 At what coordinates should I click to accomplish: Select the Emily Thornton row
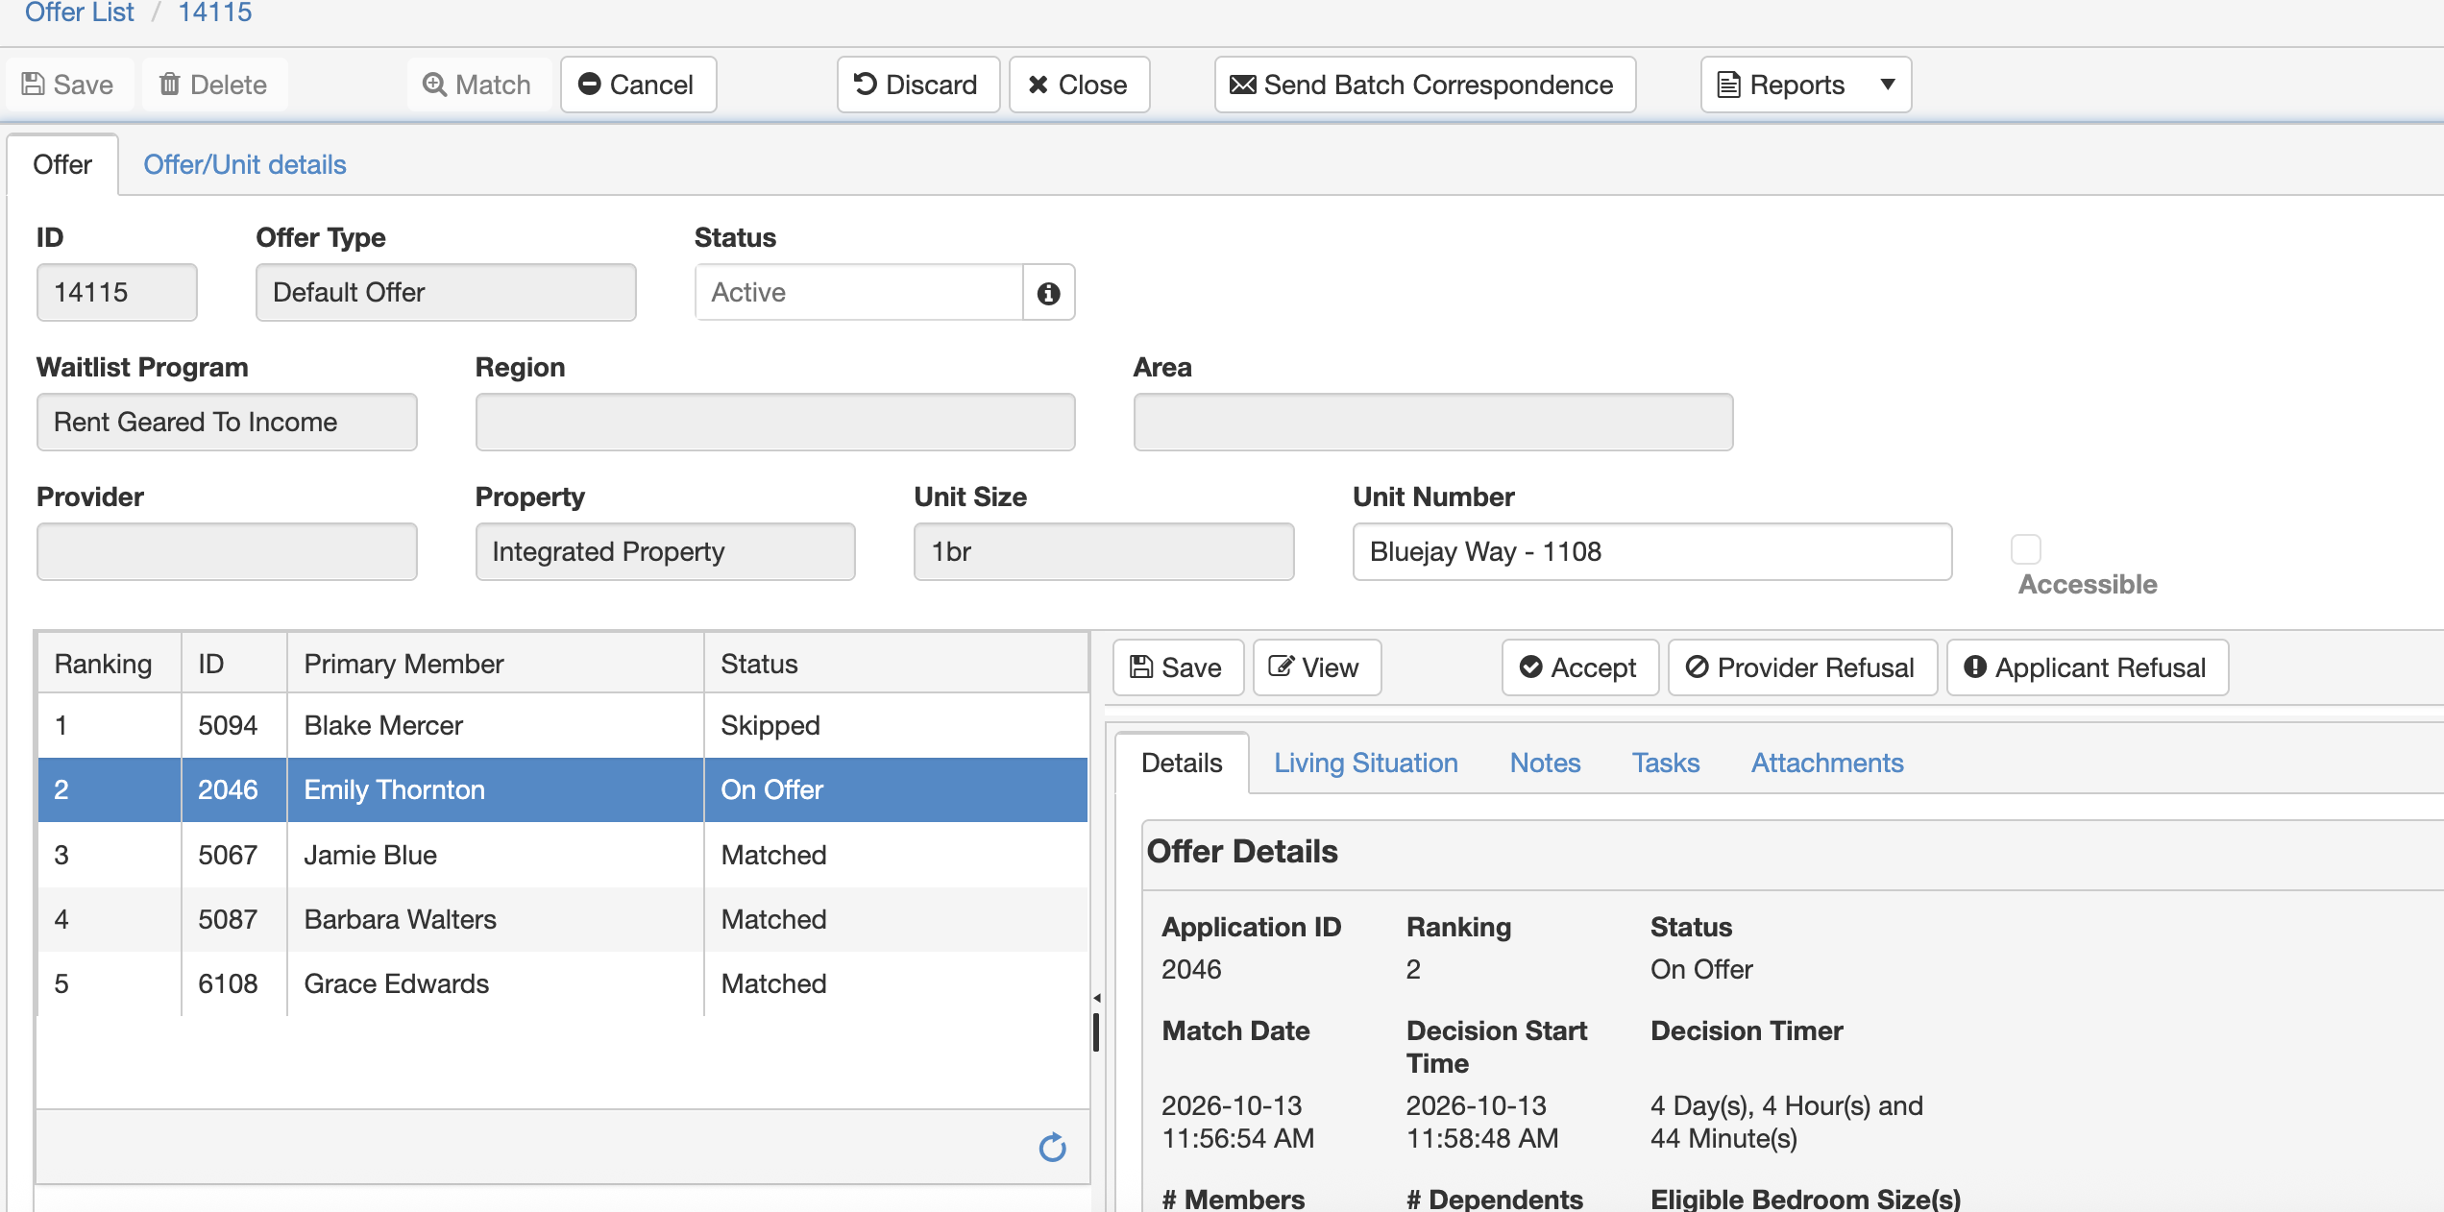coord(562,789)
